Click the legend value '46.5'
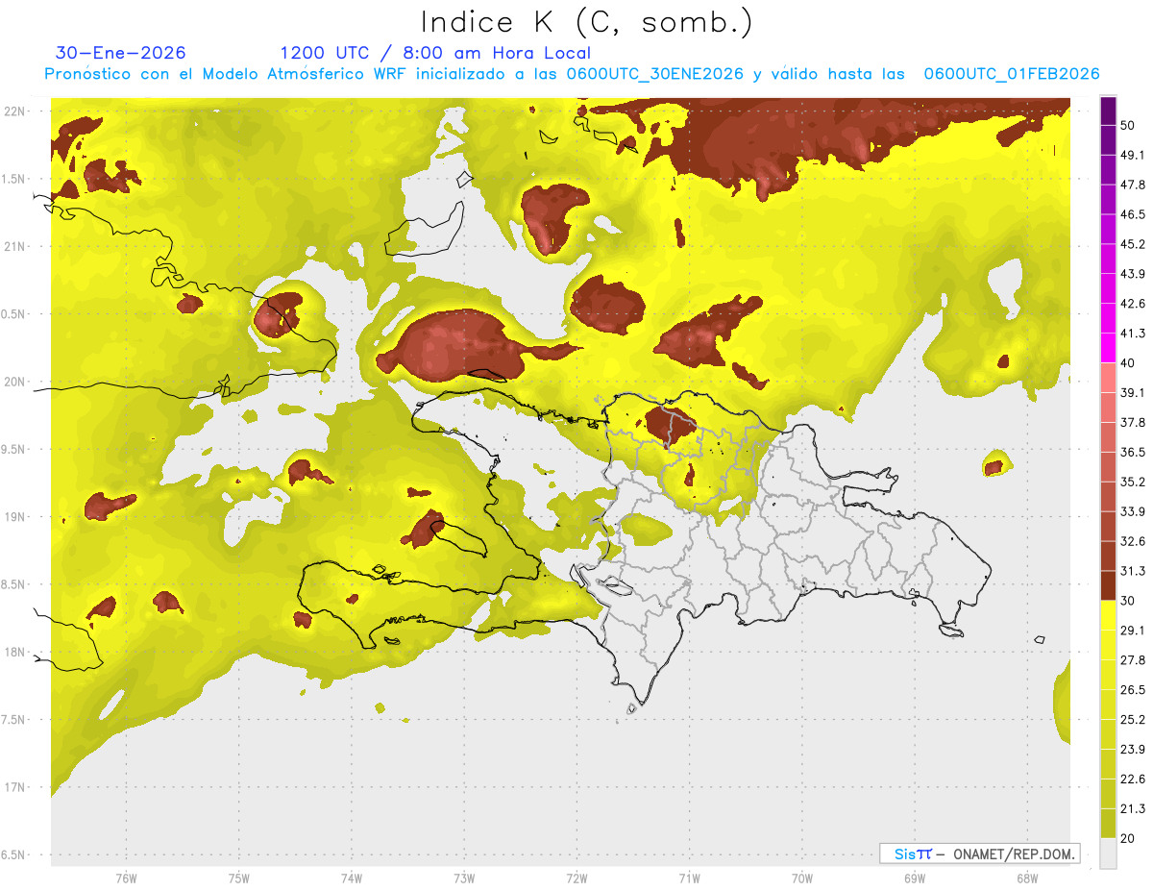Viewport: 1153px width, 891px height. tap(1133, 214)
